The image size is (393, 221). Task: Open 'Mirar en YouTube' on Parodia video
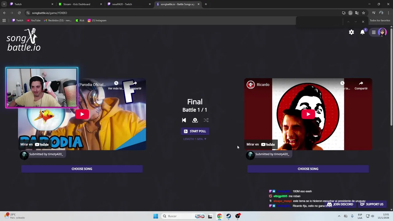pyautogui.click(x=35, y=145)
